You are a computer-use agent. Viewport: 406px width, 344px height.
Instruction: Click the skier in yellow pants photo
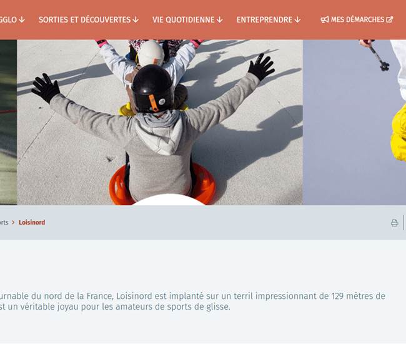(x=355, y=123)
